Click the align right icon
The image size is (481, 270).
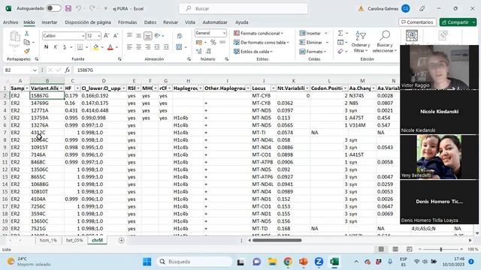[148, 46]
